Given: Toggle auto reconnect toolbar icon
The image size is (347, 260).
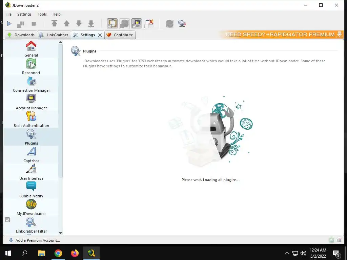Looking at the screenshot, I should pyautogui.click(x=124, y=23).
